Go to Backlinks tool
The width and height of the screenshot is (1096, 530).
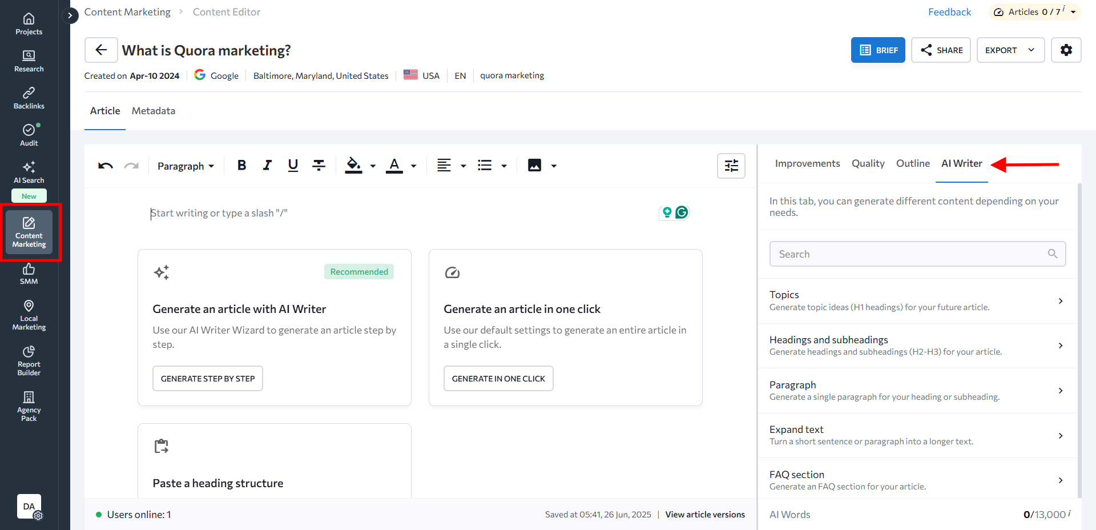pos(29,98)
